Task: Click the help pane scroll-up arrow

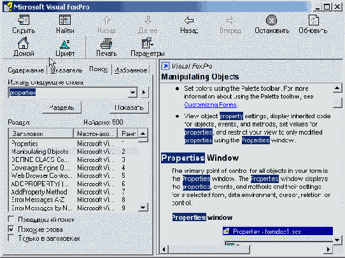Action: [337, 88]
